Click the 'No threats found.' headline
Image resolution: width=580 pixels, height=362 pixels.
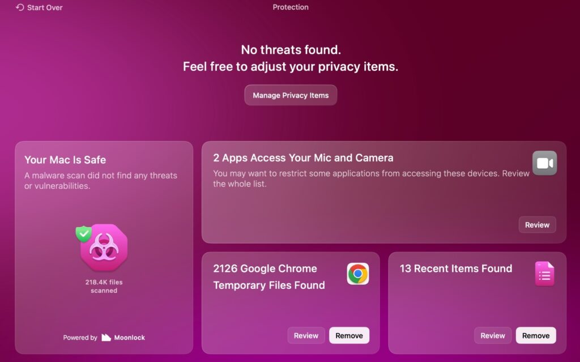pos(291,50)
